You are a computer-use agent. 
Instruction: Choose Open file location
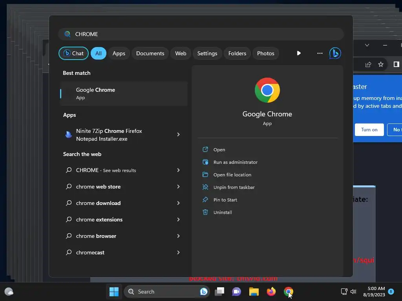(x=232, y=174)
